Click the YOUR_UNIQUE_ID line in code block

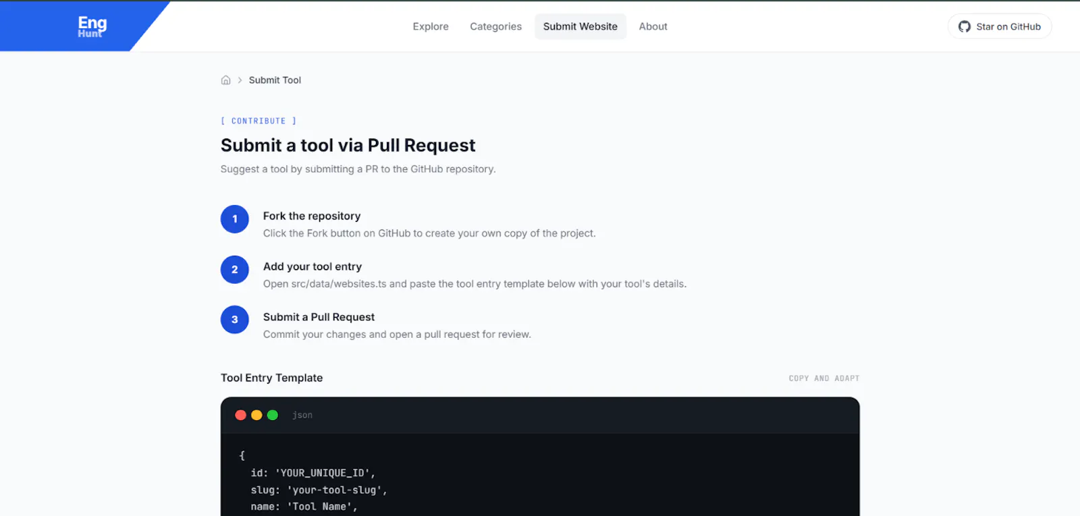pos(313,473)
